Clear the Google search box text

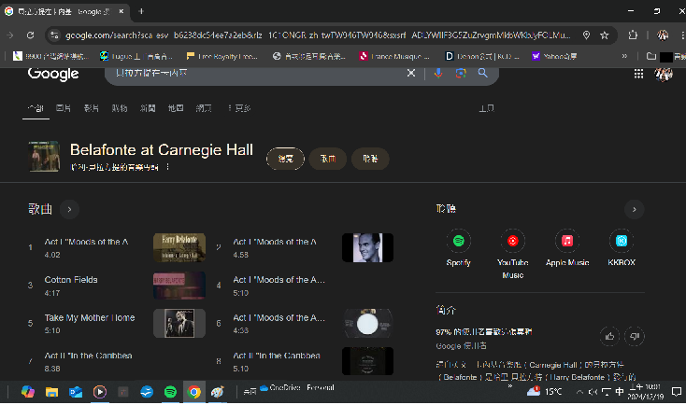tap(411, 73)
